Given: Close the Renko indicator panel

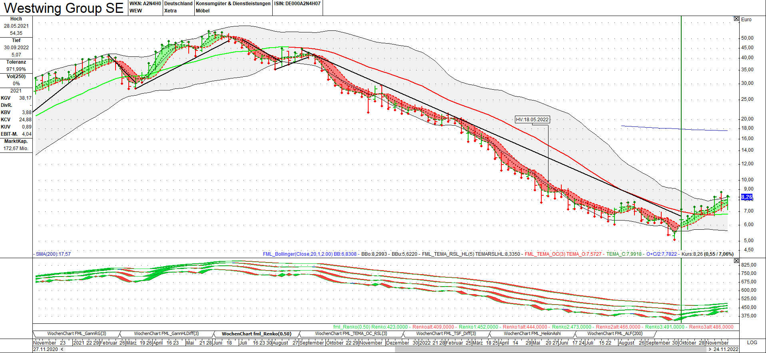Looking at the screenshot, I should click(736, 261).
